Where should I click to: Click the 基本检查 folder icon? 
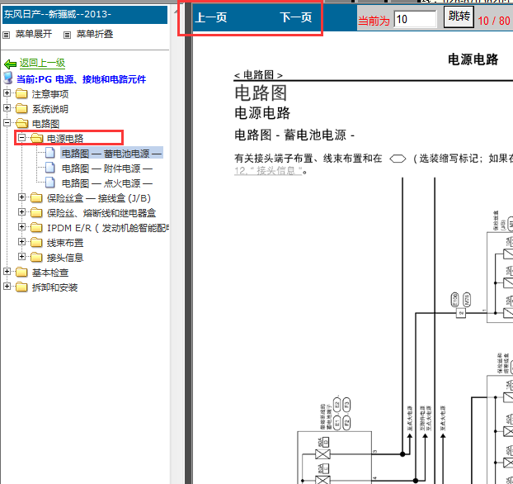[x=21, y=272]
